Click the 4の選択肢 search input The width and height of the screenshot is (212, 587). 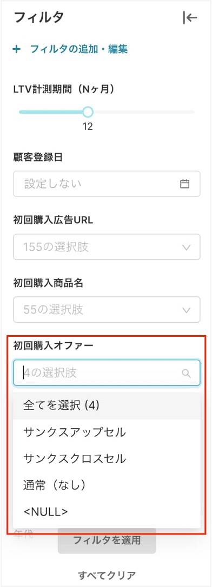(107, 373)
